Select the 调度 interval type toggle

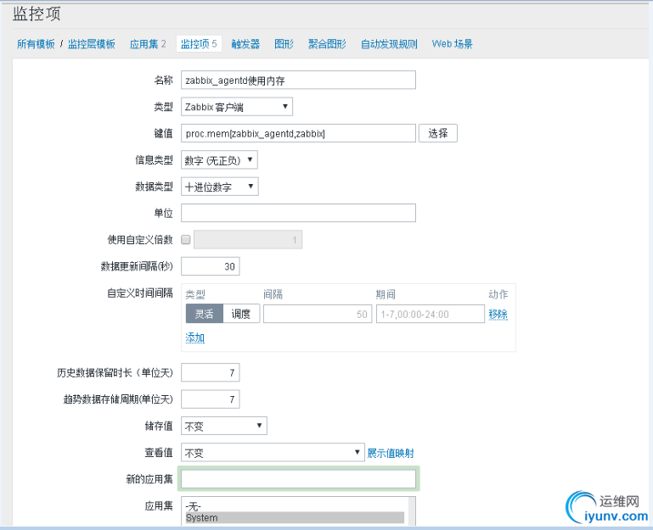[x=241, y=314]
